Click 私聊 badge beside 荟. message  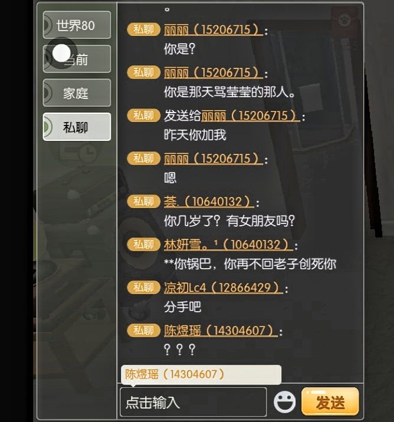[143, 201]
